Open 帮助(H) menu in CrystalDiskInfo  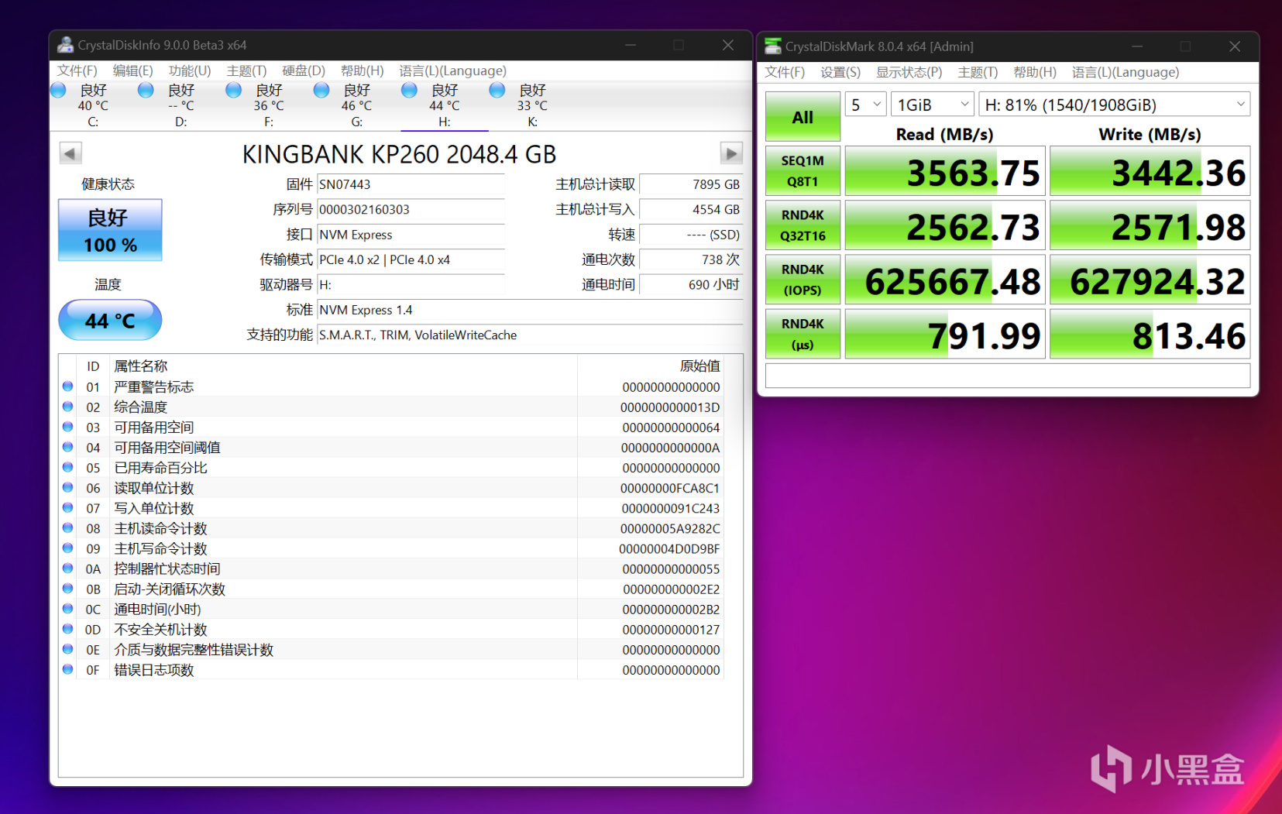pos(363,70)
